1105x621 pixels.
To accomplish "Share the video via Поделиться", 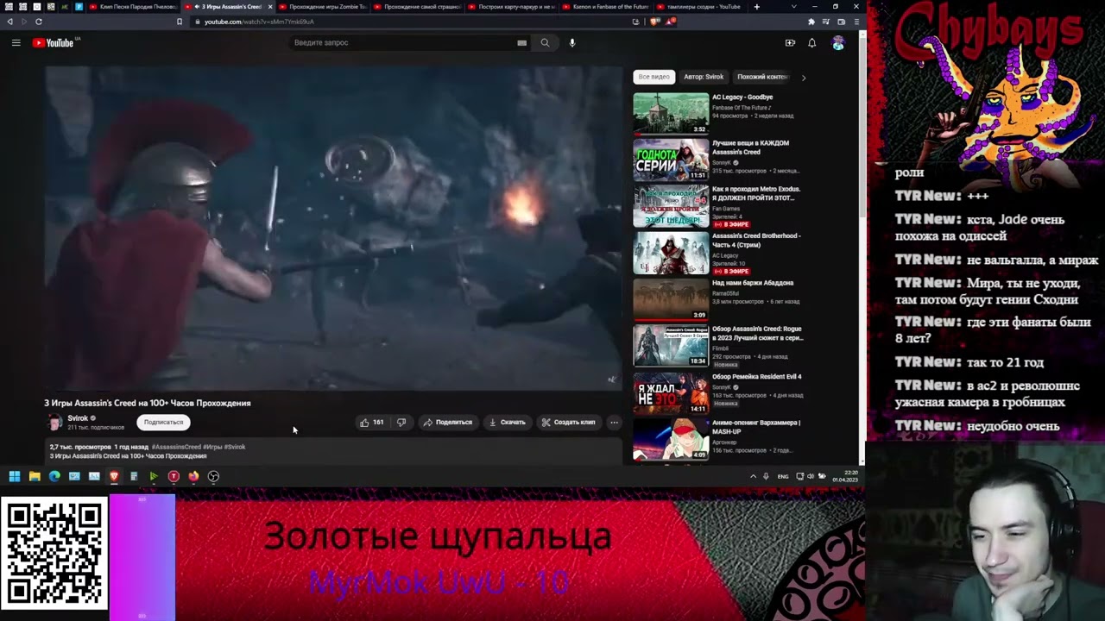I will 447,423.
